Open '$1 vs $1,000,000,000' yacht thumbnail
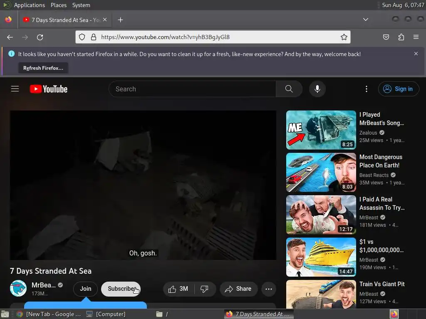The height and width of the screenshot is (319, 426). point(321,257)
